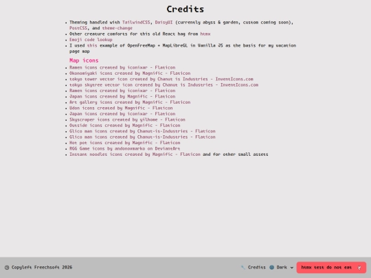Click the Credits page title
This screenshot has width=371, height=278.
click(x=185, y=9)
